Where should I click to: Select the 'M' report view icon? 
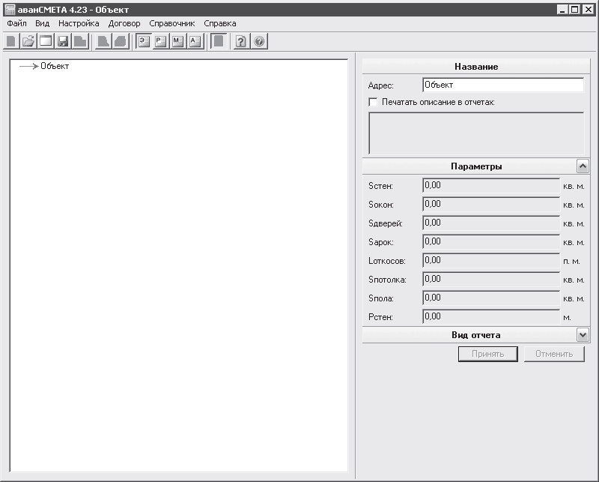click(178, 41)
